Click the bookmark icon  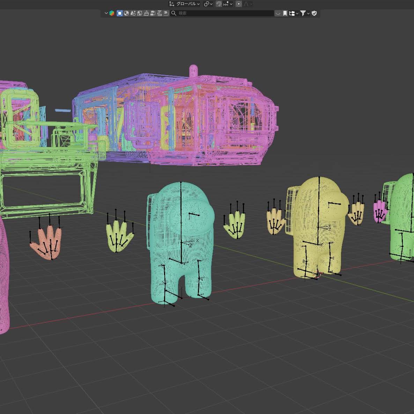coord(285,13)
